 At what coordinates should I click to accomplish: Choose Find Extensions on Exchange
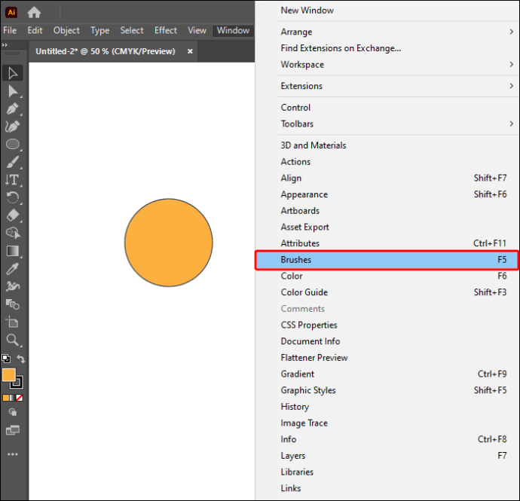click(341, 48)
